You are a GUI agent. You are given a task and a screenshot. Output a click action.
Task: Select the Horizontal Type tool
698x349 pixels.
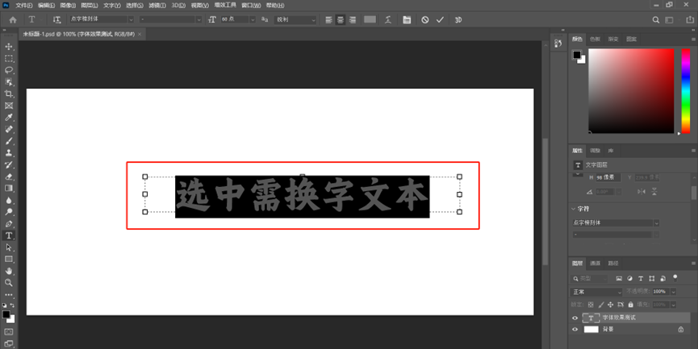9,235
